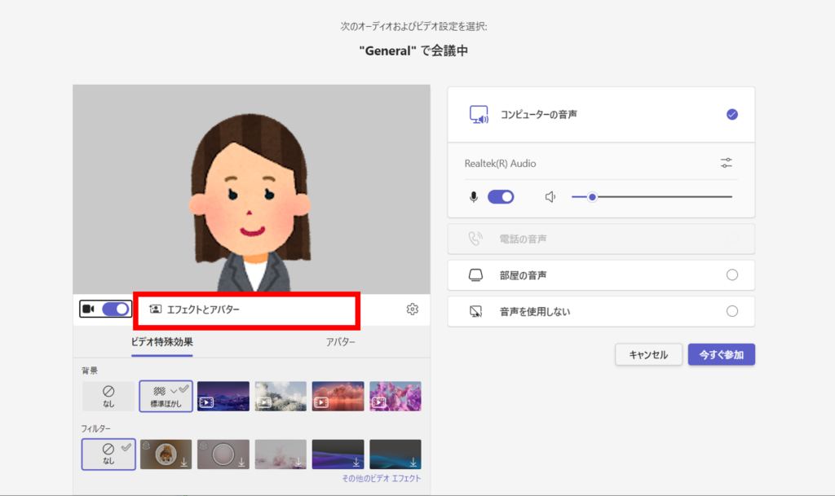This screenshot has height=496, width=835.
Task: Click the speaker icon near the volume slider
Action: pos(550,196)
